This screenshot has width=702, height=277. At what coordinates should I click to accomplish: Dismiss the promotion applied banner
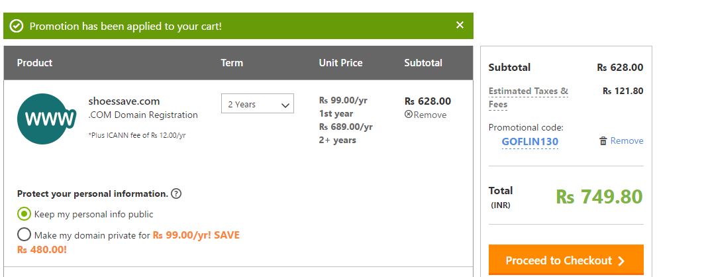coord(460,25)
